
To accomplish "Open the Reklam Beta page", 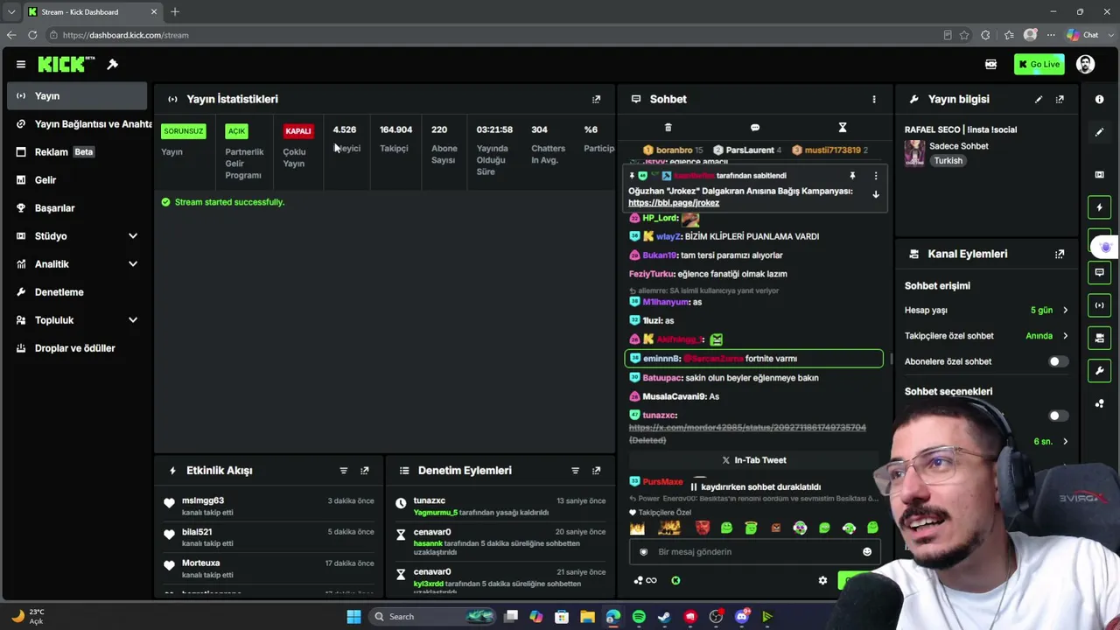I will (x=77, y=152).
